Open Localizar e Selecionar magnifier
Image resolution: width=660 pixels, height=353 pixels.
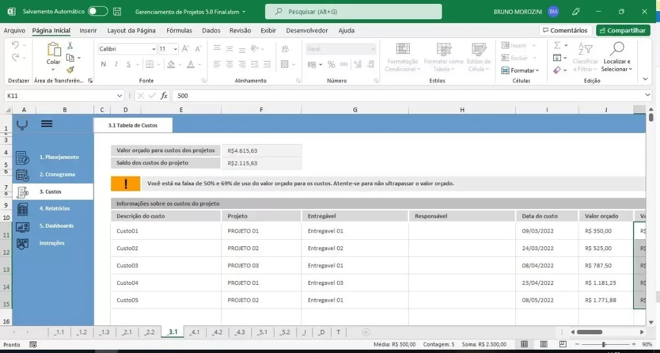point(617,57)
